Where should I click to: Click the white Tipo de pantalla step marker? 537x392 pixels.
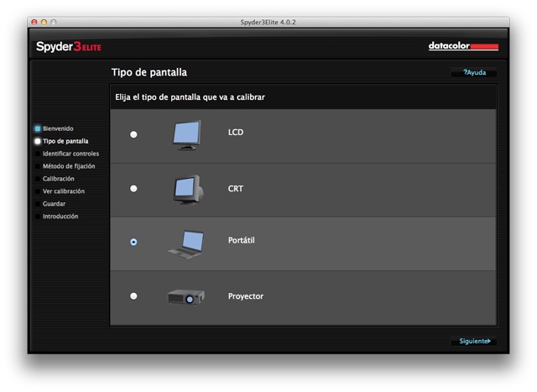click(38, 141)
